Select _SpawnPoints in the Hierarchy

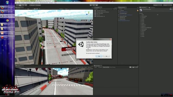[x=123, y=16]
